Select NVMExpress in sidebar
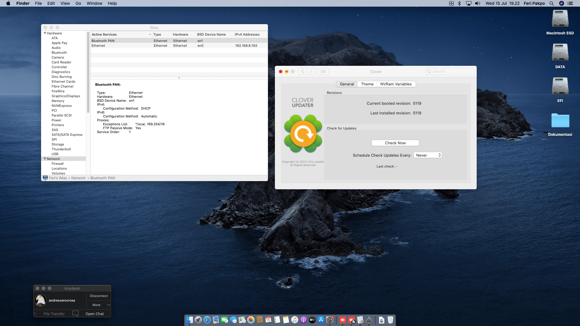 (x=62, y=106)
